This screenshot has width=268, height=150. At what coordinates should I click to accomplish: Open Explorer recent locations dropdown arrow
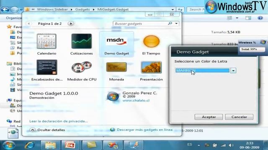pos(21,10)
